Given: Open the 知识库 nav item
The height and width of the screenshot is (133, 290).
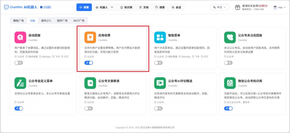Looking at the screenshot, I should pos(126,7).
